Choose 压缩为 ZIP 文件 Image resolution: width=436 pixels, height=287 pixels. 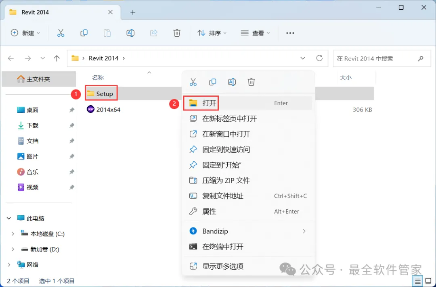[x=248, y=181]
